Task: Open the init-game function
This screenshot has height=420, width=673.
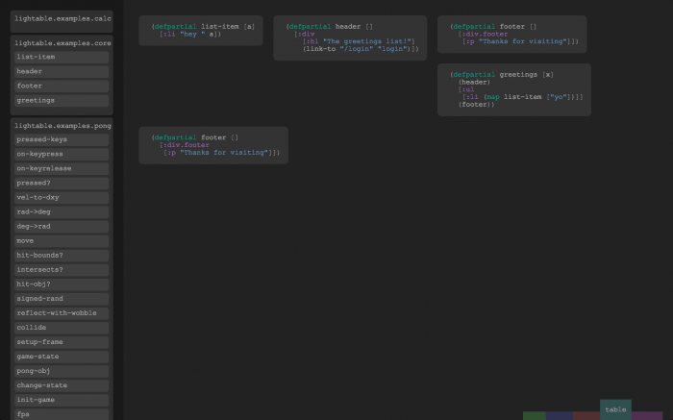Action: coord(62,400)
